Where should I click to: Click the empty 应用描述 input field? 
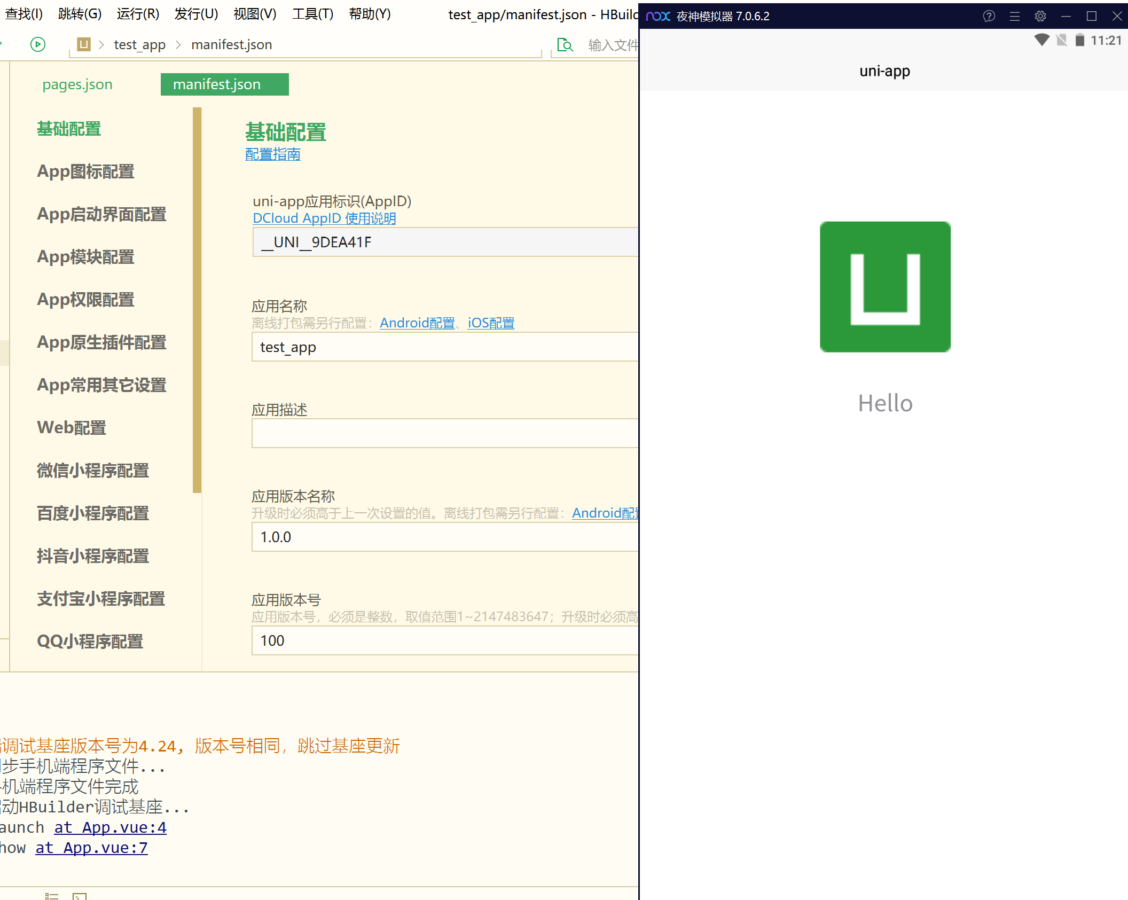[445, 433]
